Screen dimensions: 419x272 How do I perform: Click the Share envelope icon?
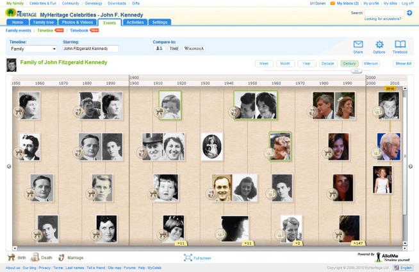pyautogui.click(x=358, y=44)
